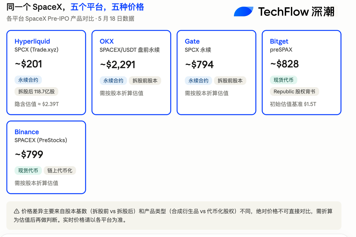
Task: Click the SPCX 永续 product label under Gate
Action: pos(198,50)
